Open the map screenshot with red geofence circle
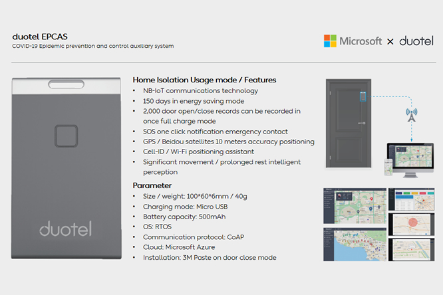This screenshot has width=443, height=295. coord(411,225)
